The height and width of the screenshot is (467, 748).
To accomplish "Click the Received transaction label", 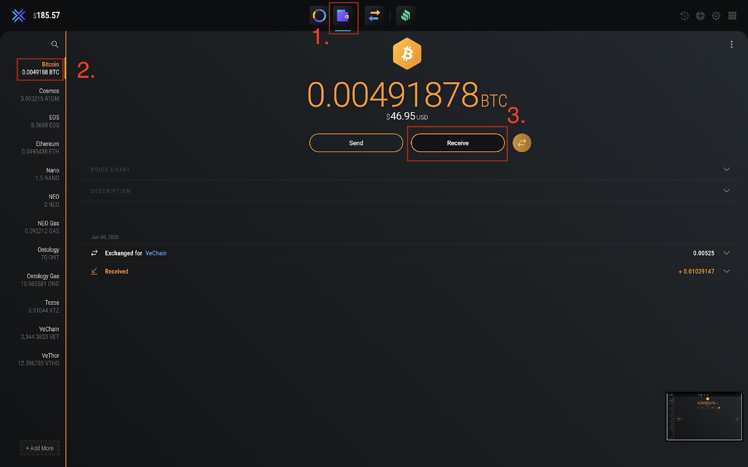I will click(116, 271).
